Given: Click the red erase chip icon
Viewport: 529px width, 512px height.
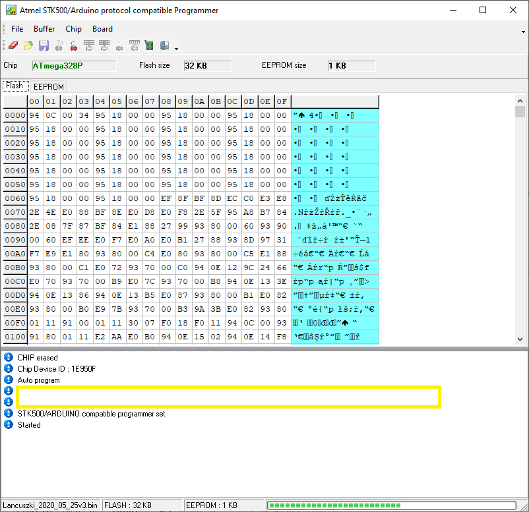Looking at the screenshot, I should click(x=74, y=45).
